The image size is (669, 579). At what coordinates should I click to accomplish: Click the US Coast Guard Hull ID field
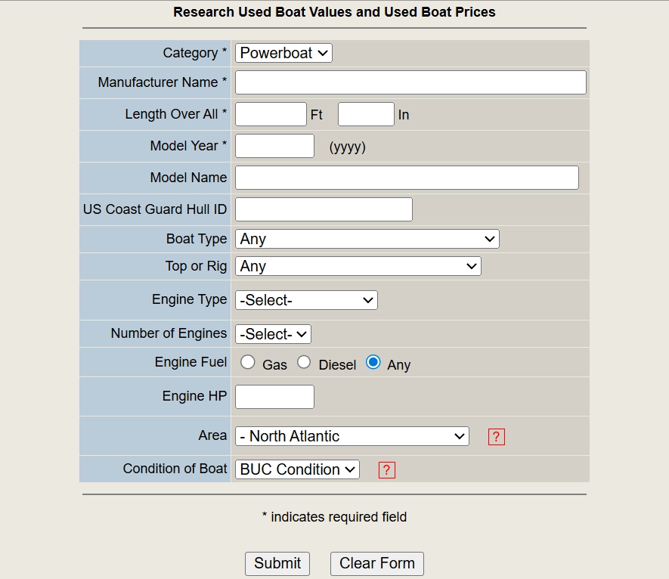324,209
